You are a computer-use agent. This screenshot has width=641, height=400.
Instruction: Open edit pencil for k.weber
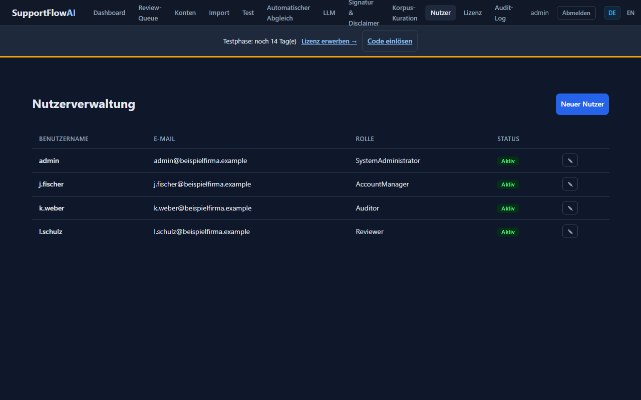pos(570,208)
